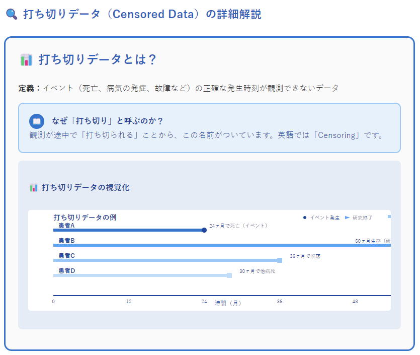Click the 時間（月） axis label
420x355 pixels.
tap(228, 303)
